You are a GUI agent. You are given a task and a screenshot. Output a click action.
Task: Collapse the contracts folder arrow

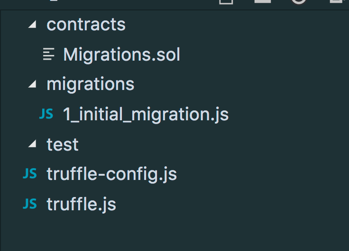point(32,25)
